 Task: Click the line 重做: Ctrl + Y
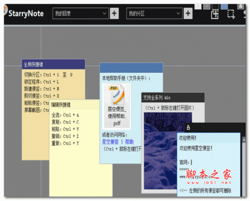65,143
